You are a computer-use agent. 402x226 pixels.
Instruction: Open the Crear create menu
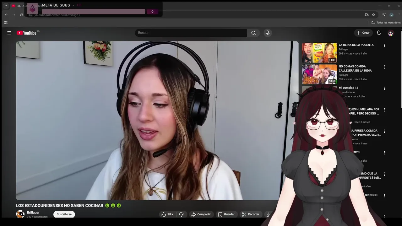(363, 33)
